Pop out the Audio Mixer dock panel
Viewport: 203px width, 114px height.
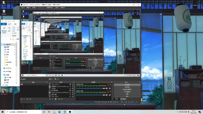click(112, 82)
